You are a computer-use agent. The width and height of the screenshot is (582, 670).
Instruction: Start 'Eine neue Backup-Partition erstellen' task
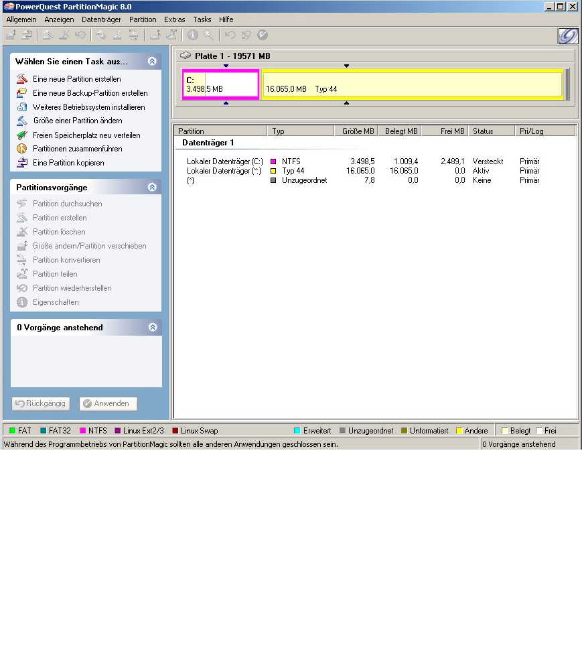[90, 92]
